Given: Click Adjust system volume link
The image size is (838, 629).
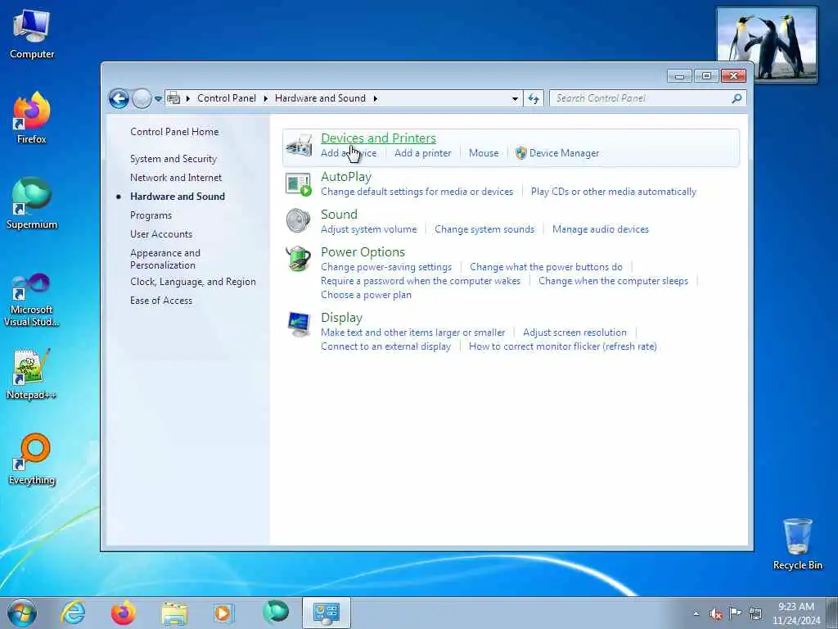Looking at the screenshot, I should 369,229.
